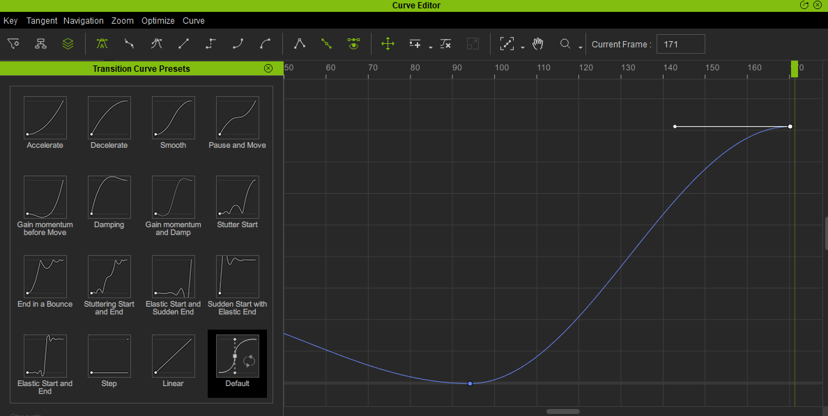
Task: Click the green playhead on the frame ruler
Action: coord(794,68)
